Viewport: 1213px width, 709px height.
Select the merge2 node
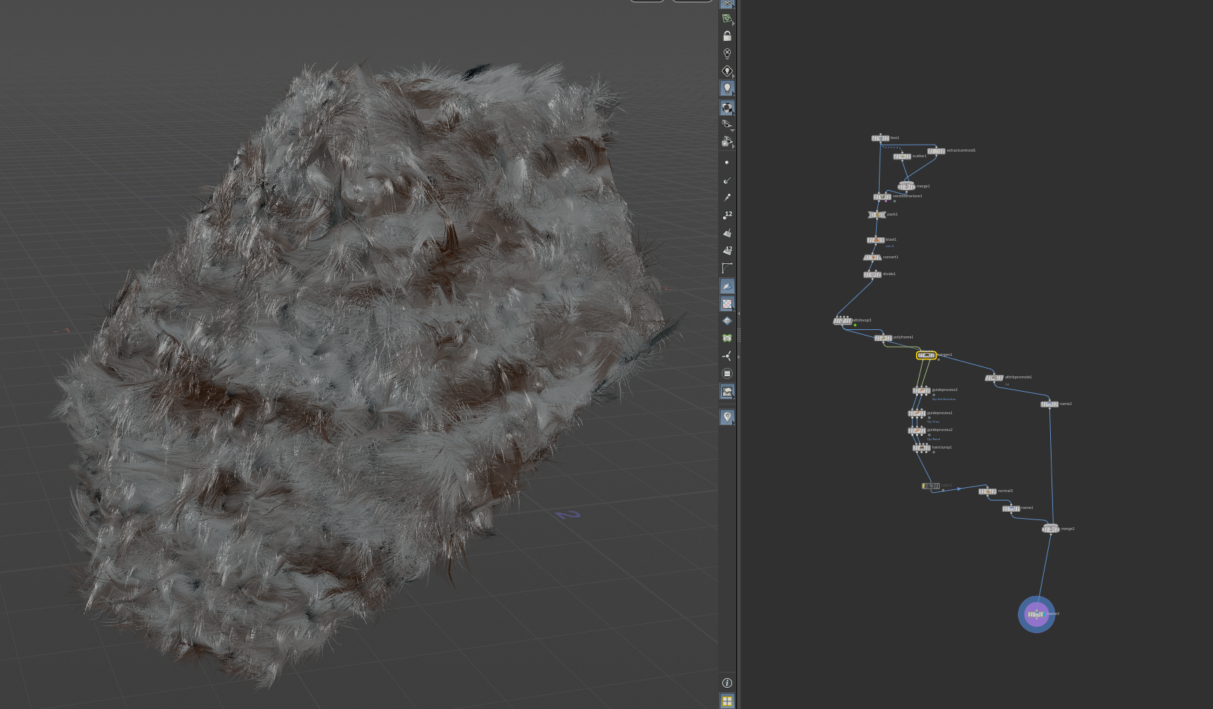pos(1051,529)
